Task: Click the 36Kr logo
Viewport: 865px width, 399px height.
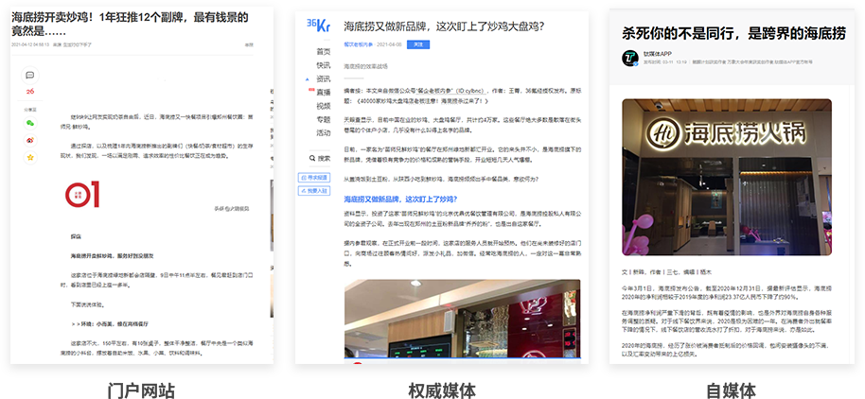Action: [318, 26]
